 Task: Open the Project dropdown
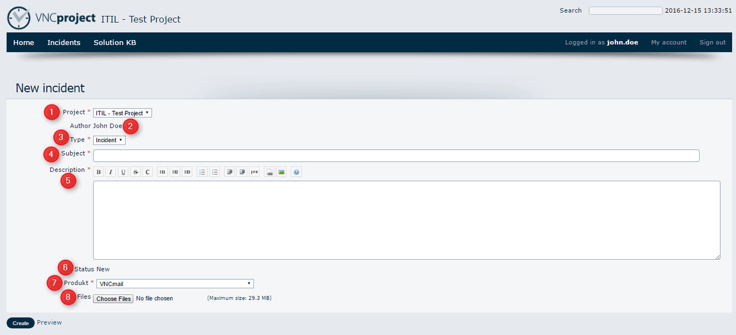click(122, 113)
